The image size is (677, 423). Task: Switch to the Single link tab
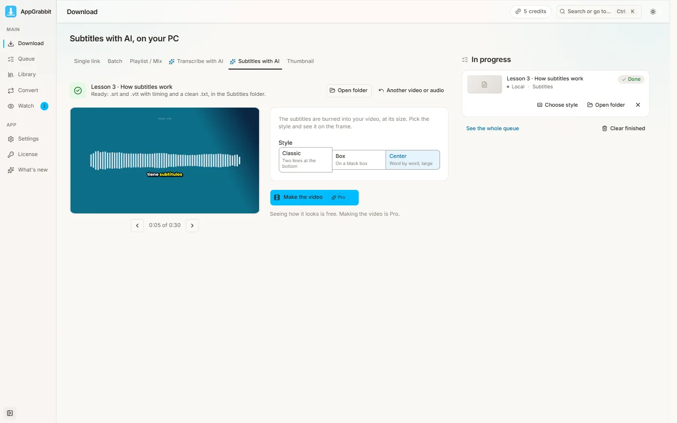(87, 61)
